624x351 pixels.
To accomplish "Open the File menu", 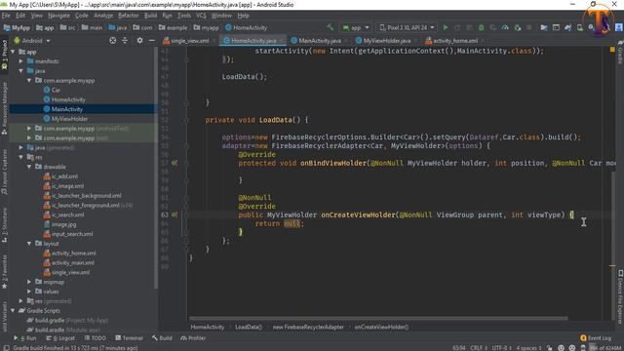I will pyautogui.click(x=6, y=16).
